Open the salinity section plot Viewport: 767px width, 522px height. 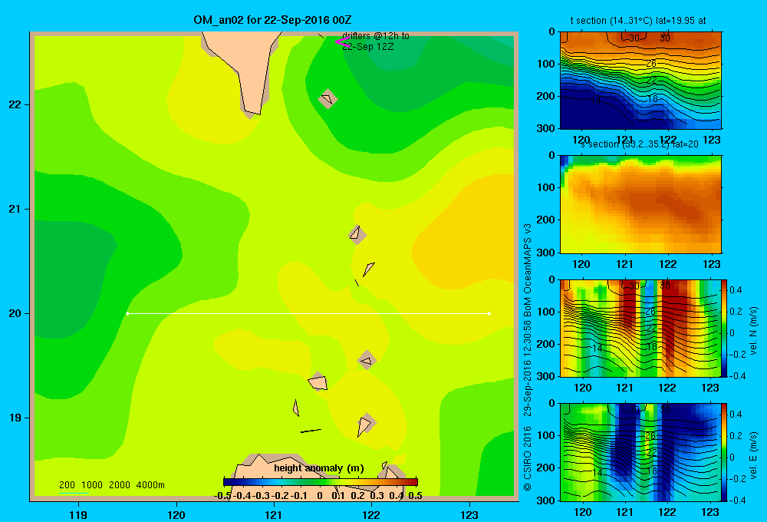pos(640,204)
